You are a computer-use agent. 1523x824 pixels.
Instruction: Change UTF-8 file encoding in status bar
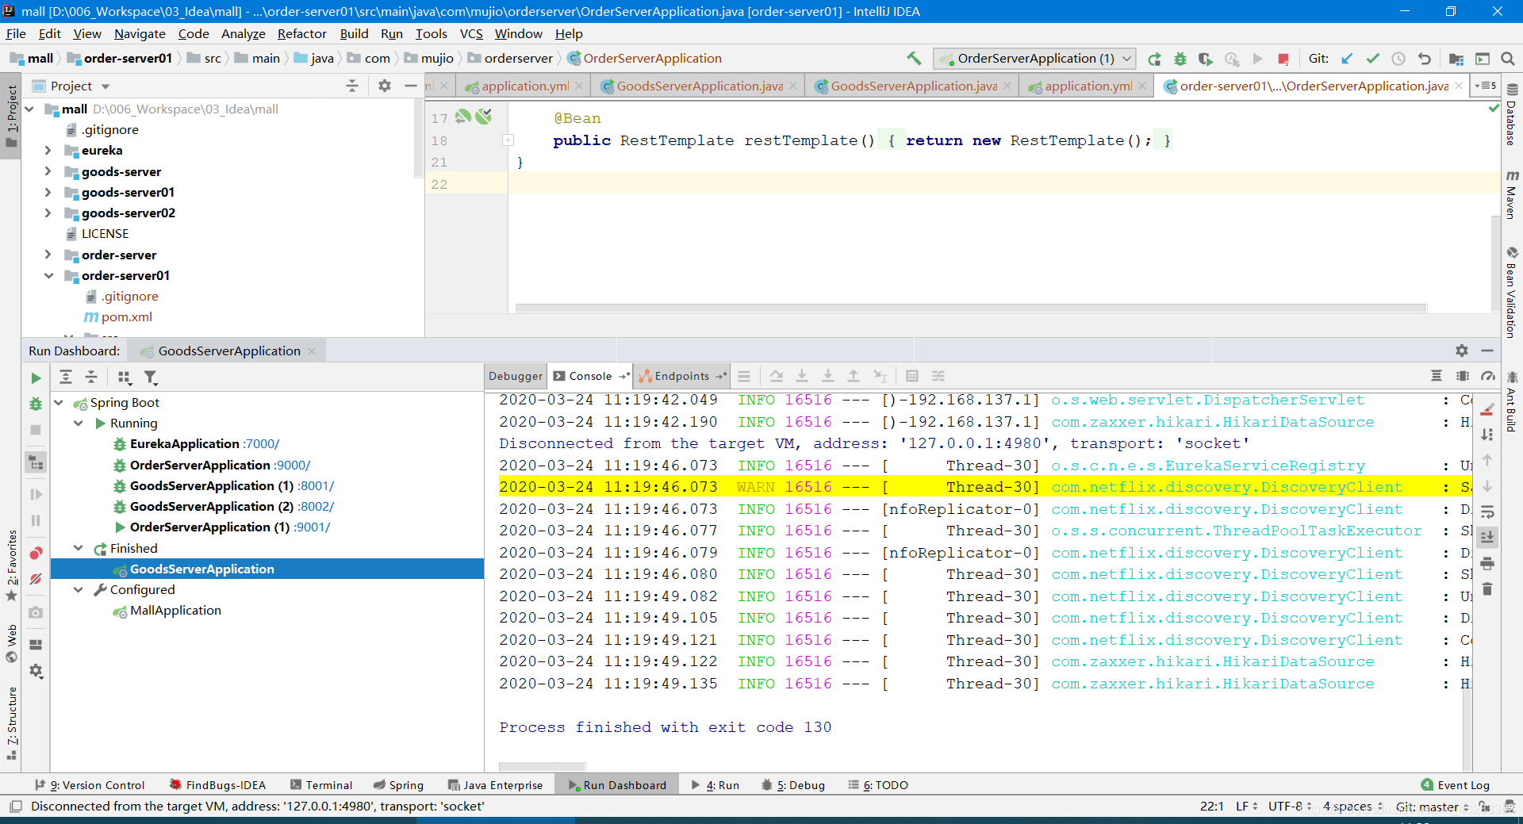pyautogui.click(x=1290, y=807)
